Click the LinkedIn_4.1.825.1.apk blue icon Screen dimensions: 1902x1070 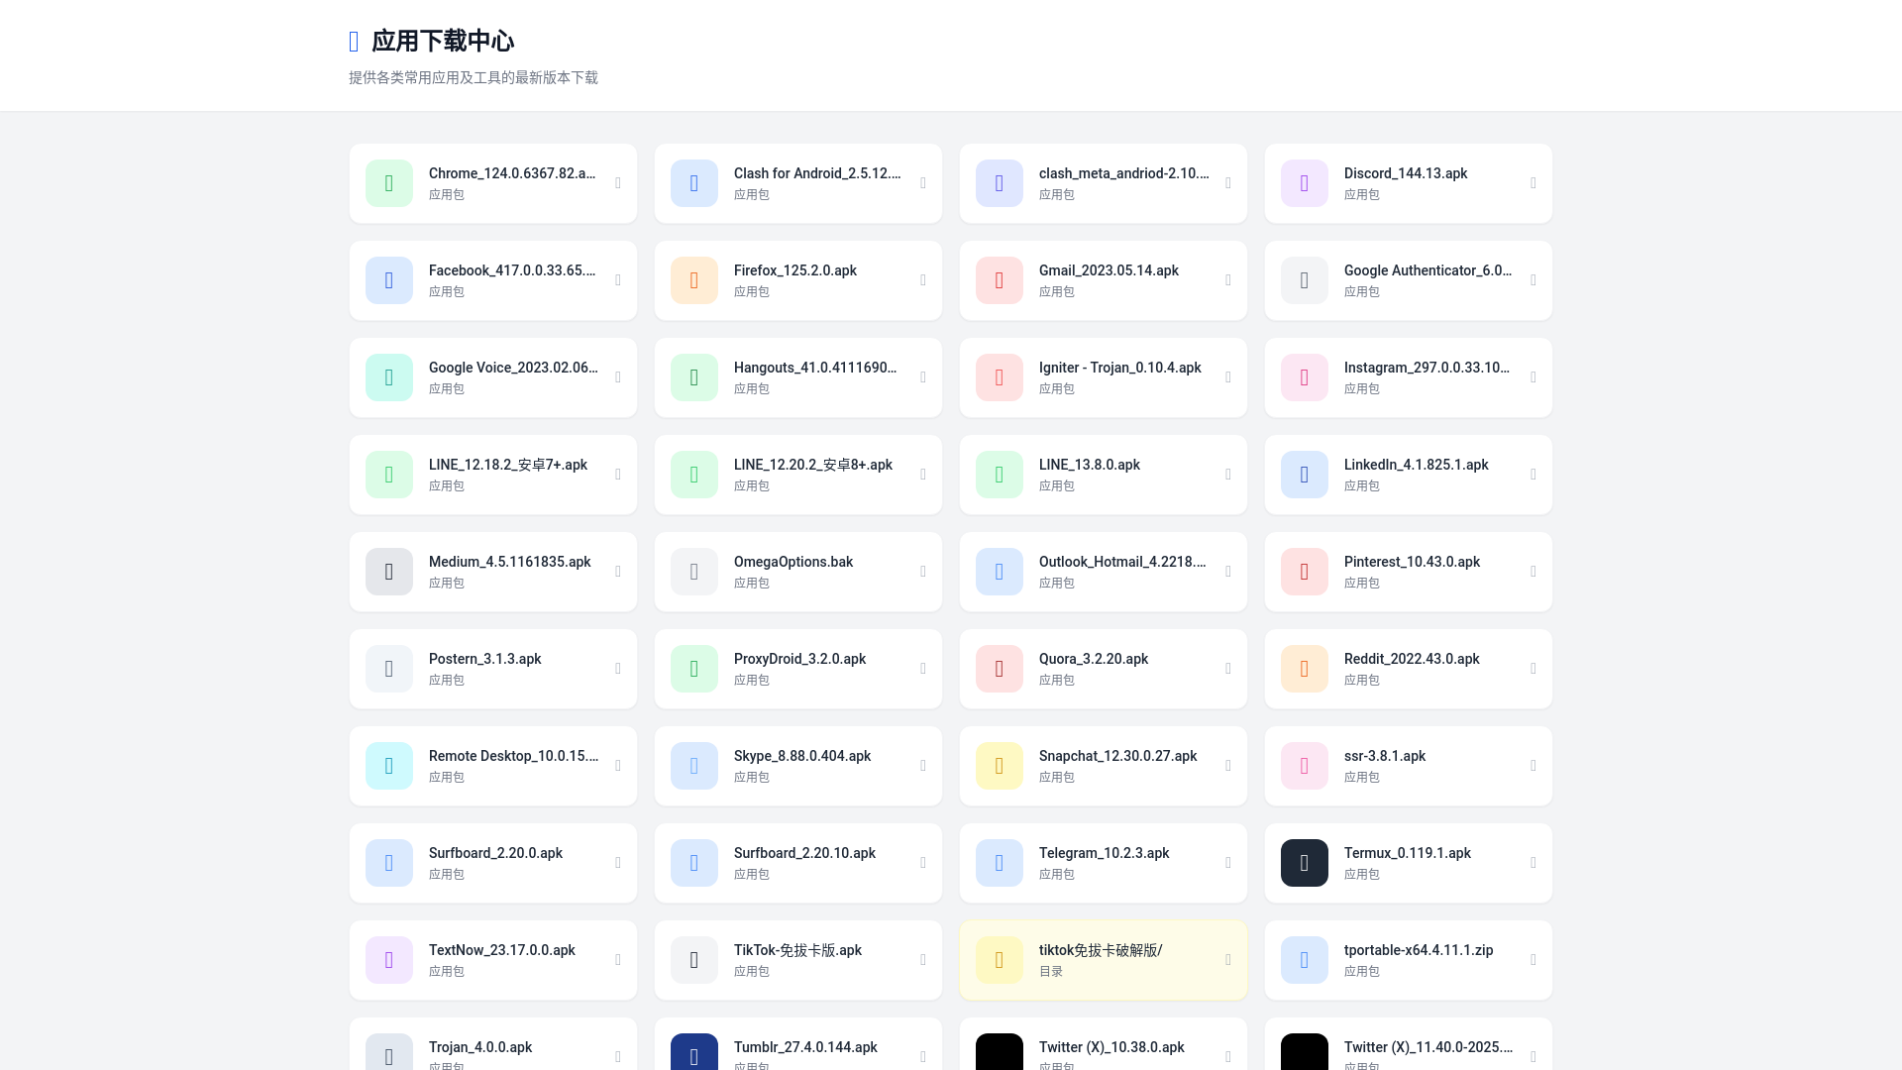[x=1305, y=475]
